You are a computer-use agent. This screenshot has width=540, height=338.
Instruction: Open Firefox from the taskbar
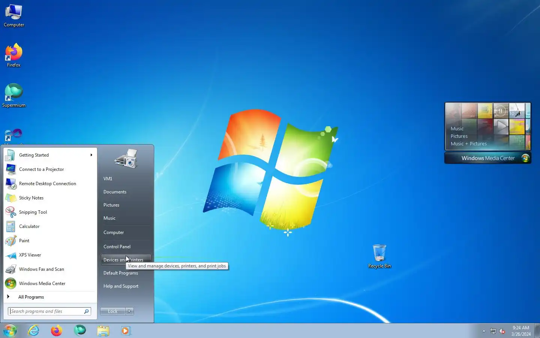[x=57, y=331]
